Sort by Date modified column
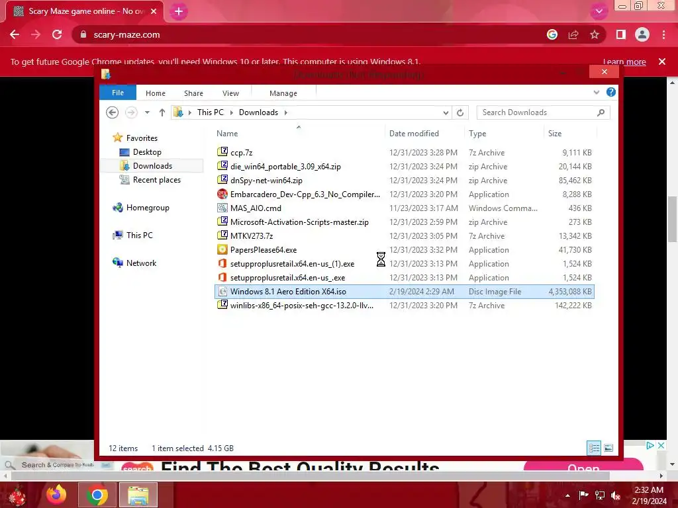The width and height of the screenshot is (678, 508). pos(414,134)
